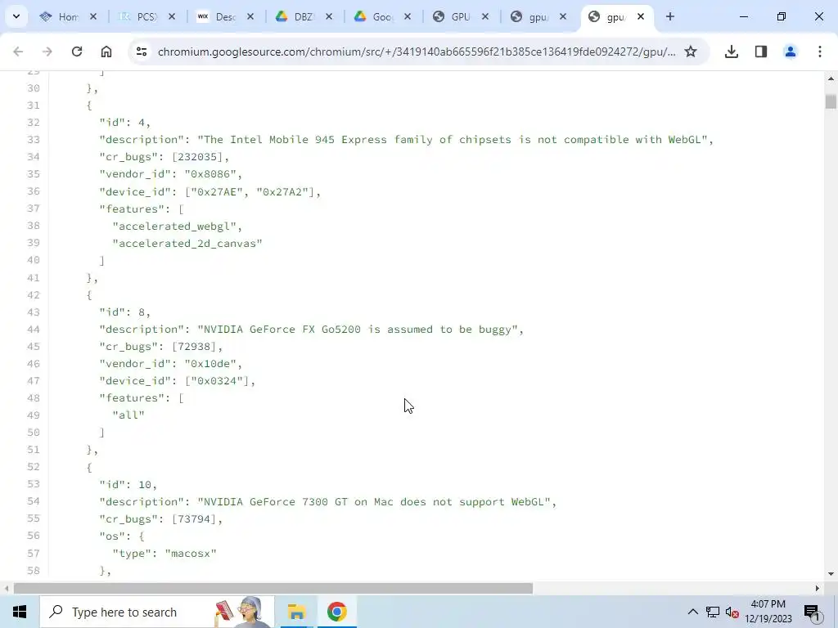Open the taskbar clock showing 4:07 PM
The height and width of the screenshot is (628, 838).
(x=768, y=612)
